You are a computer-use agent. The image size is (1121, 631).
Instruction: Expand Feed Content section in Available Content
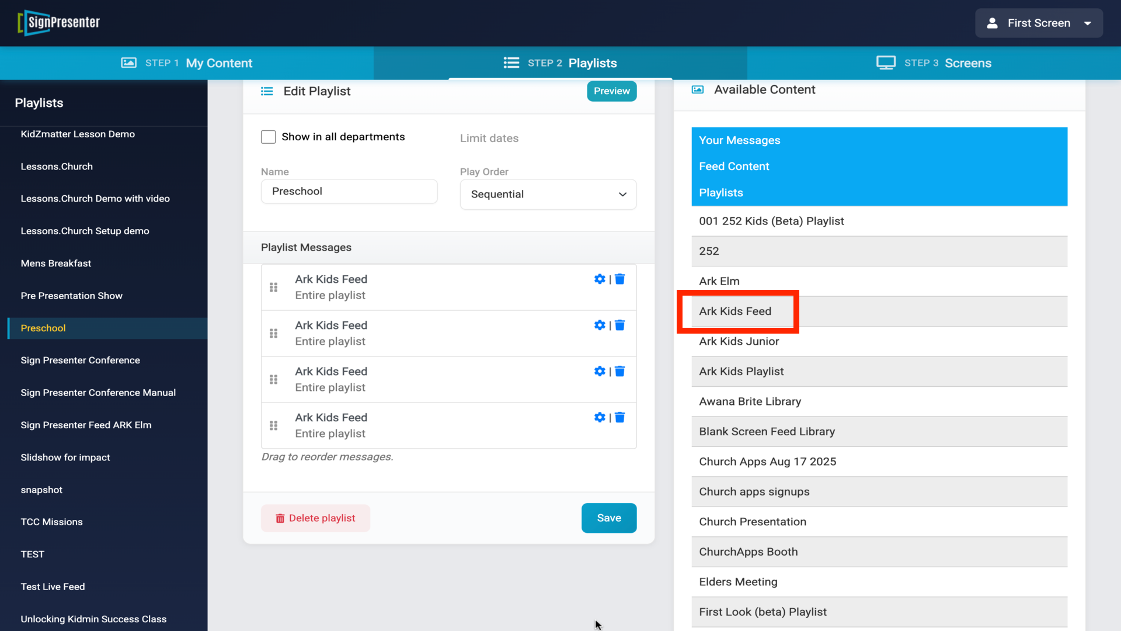tap(734, 167)
